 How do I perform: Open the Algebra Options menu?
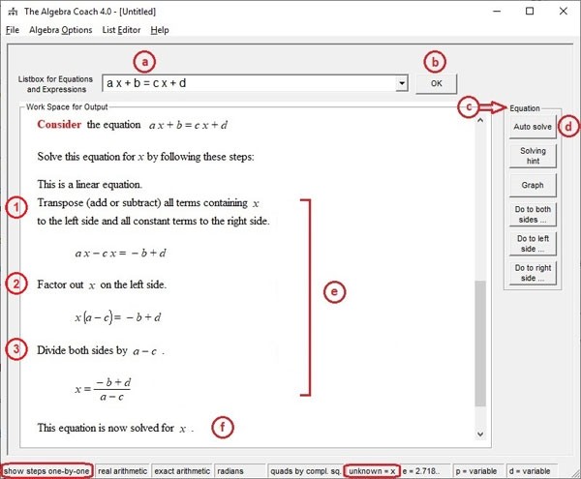tap(61, 30)
